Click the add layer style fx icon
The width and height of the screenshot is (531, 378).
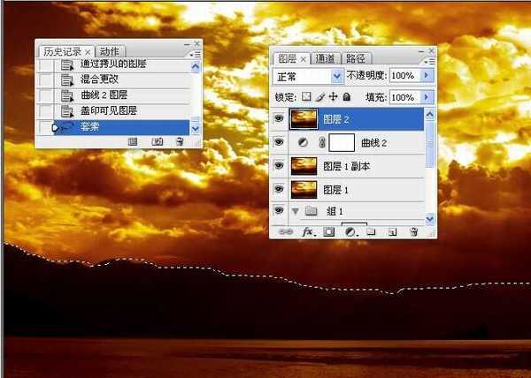tap(309, 231)
